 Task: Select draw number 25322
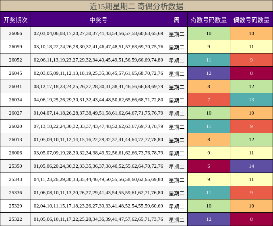pos(15,219)
